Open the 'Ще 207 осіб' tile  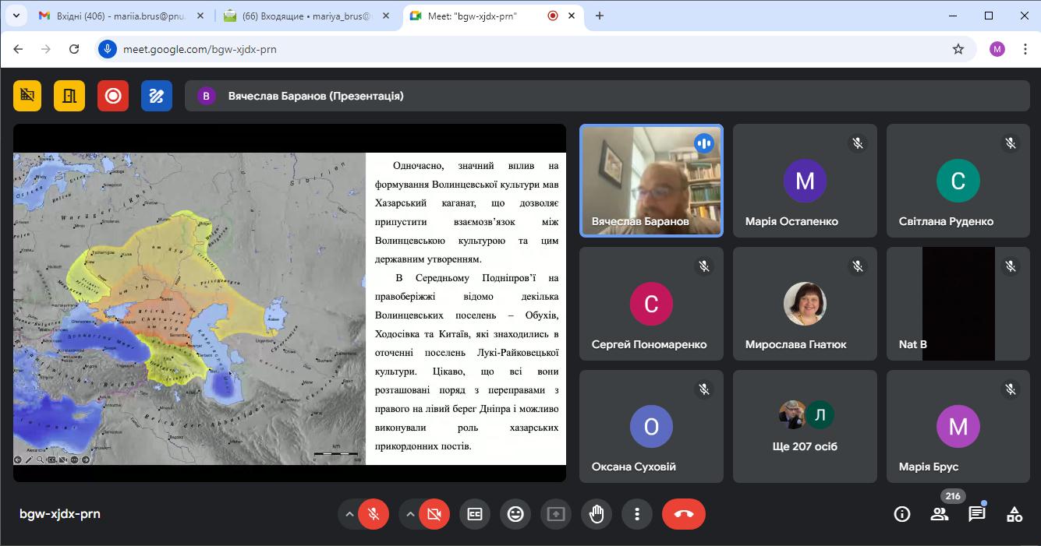805,426
